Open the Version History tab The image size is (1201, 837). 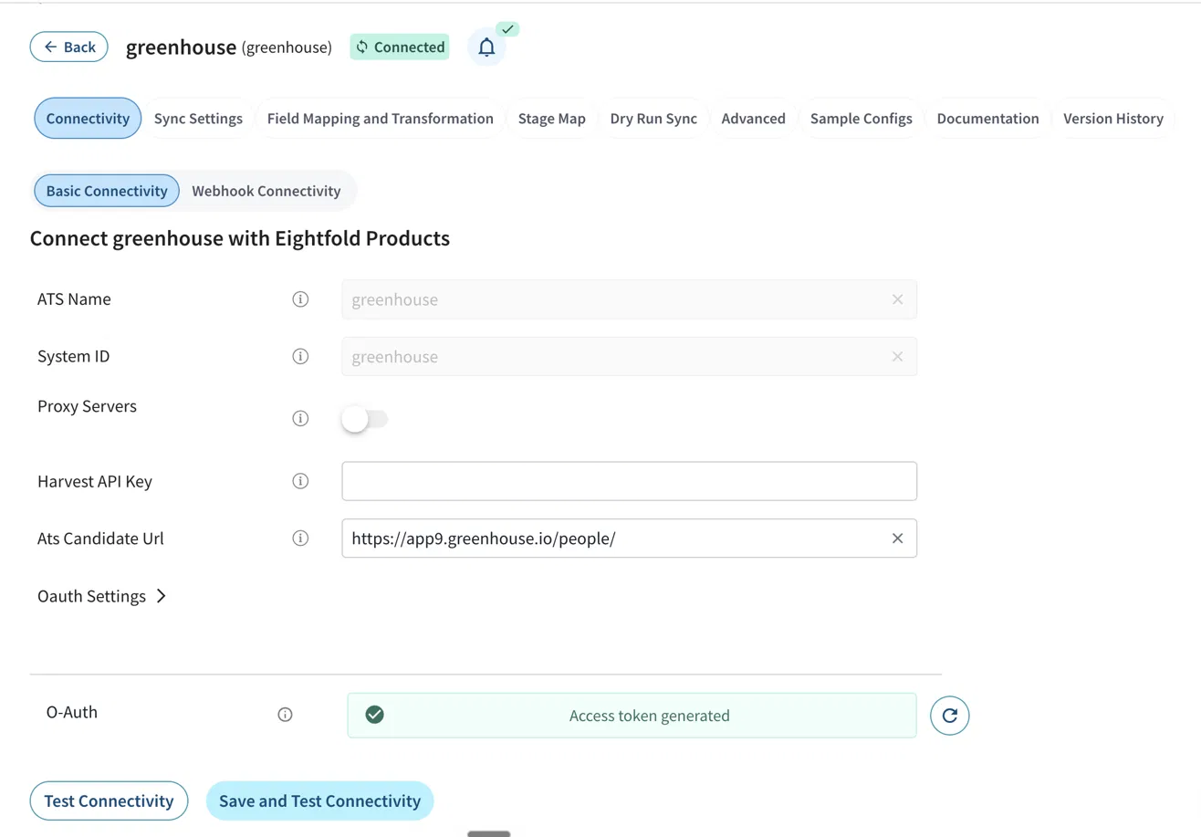1112,119
